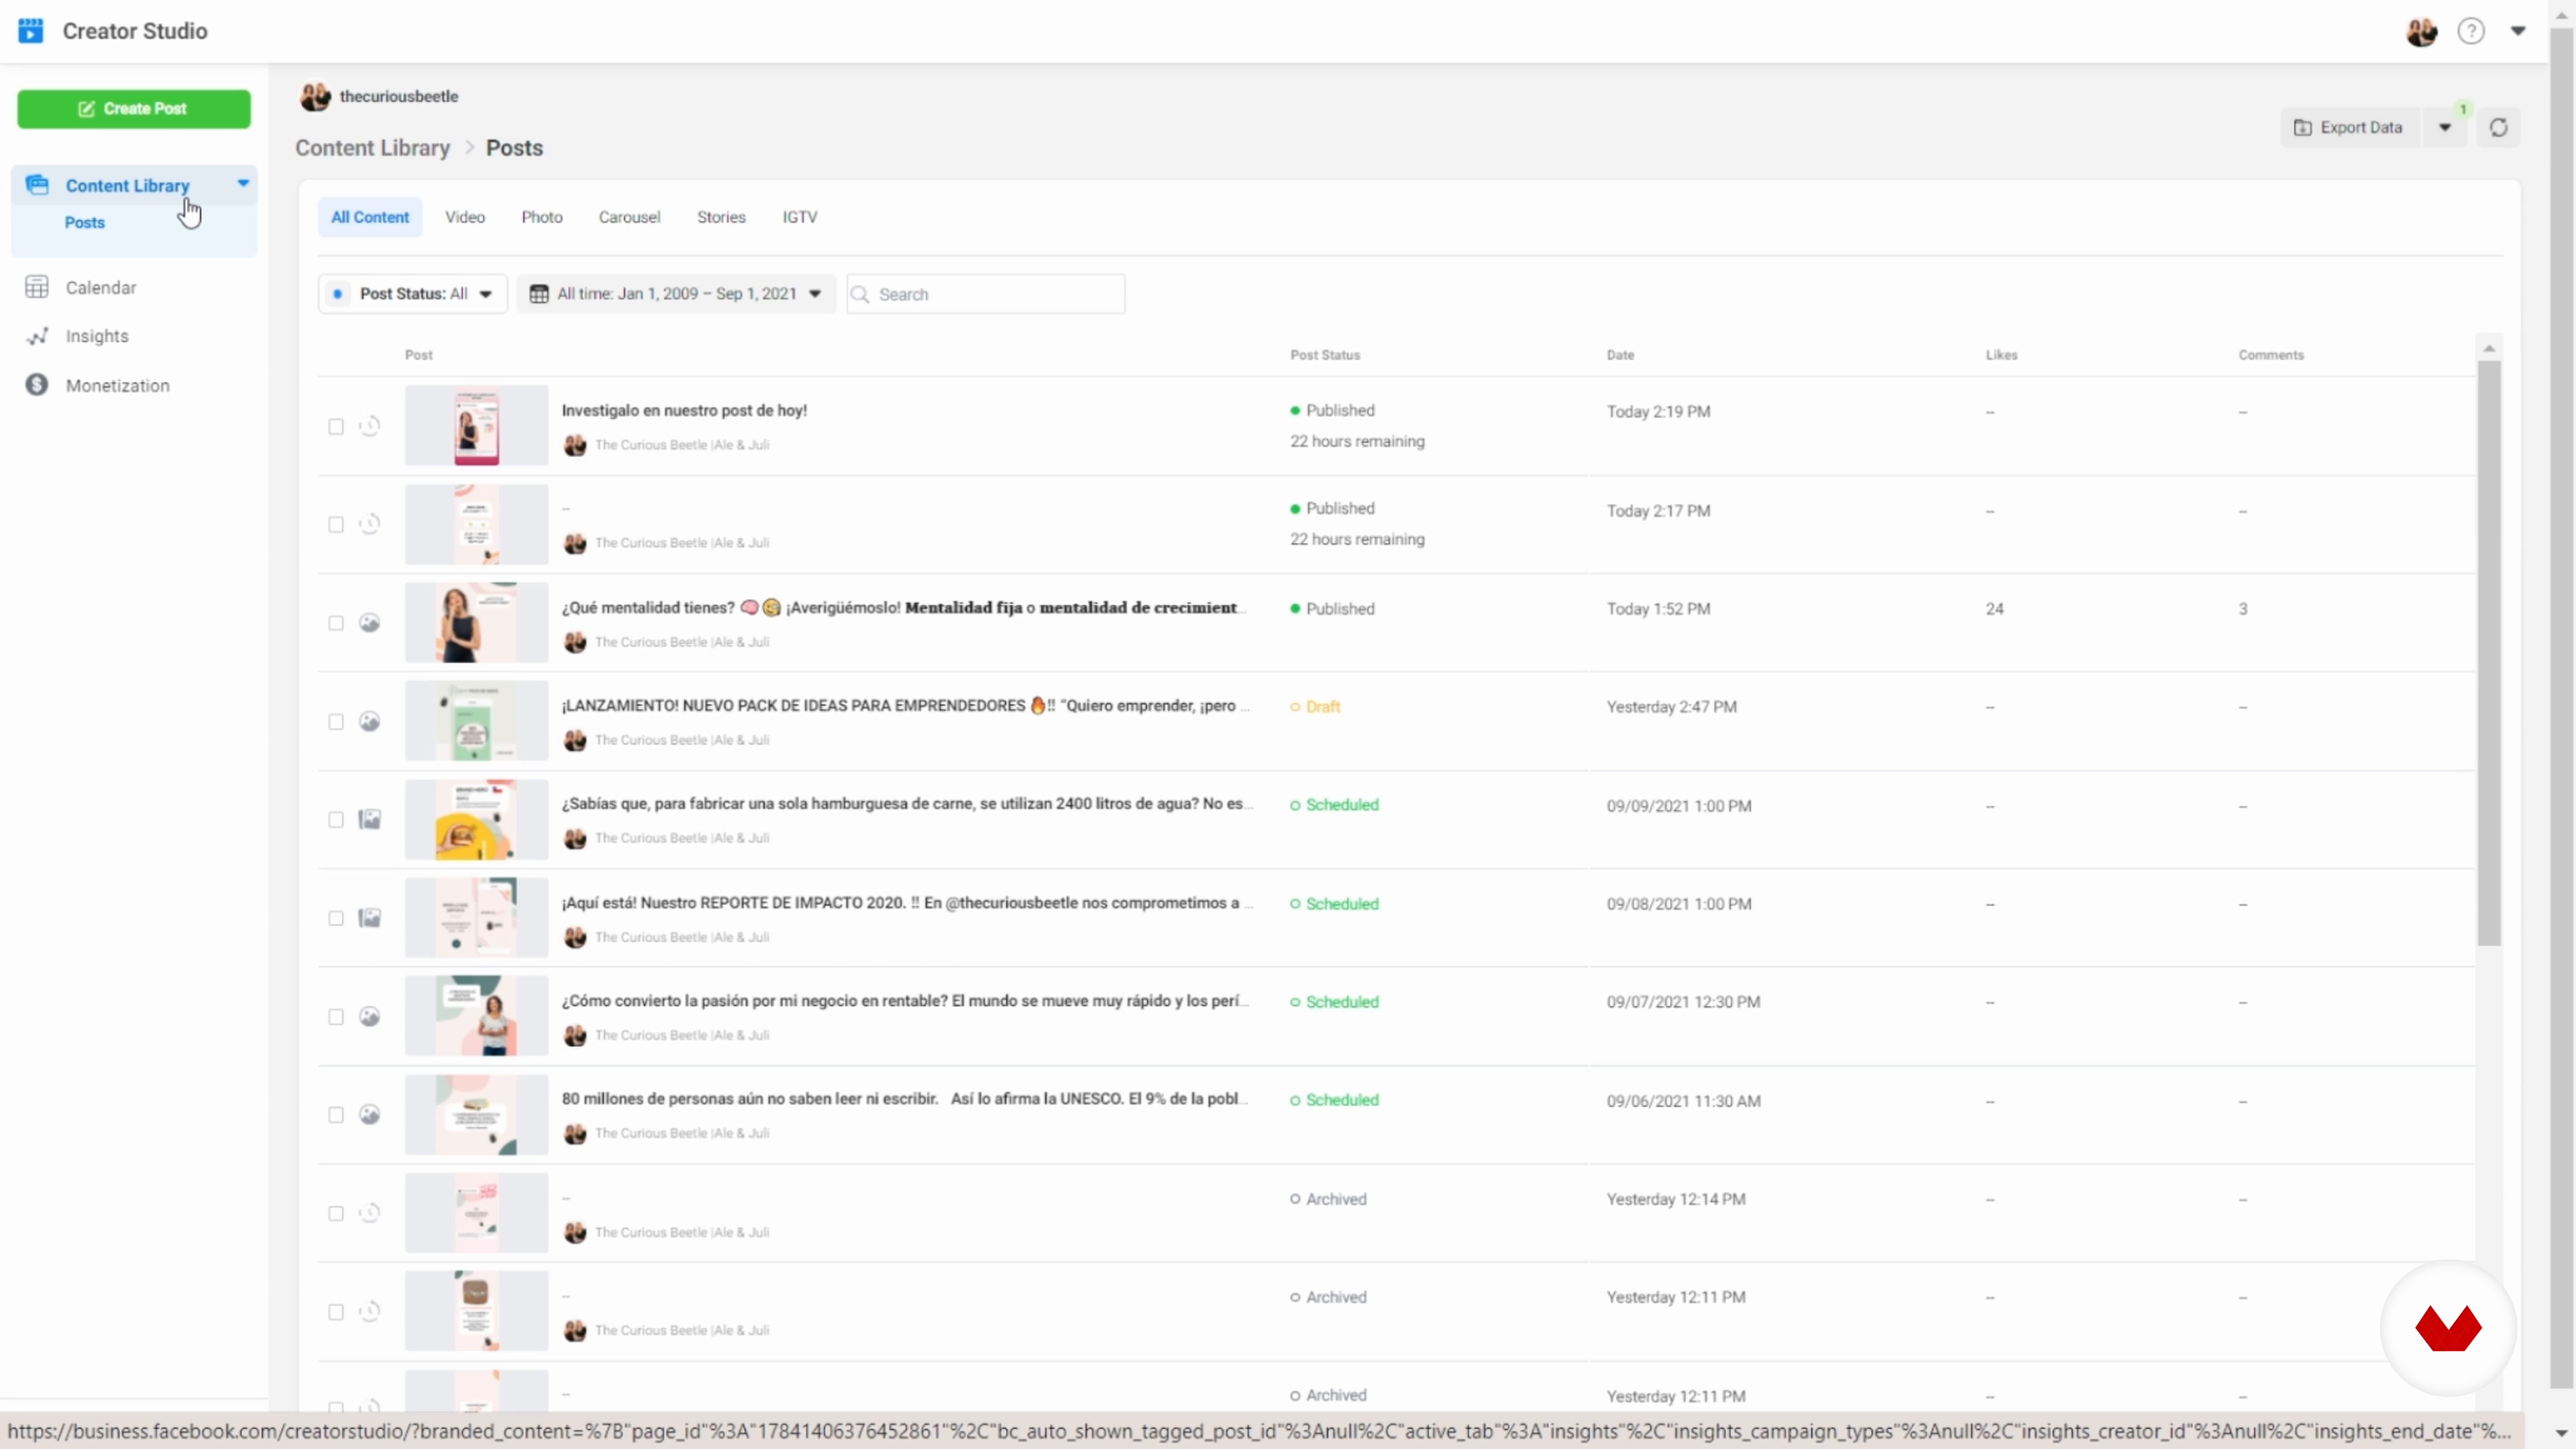Open the Monetization sidebar item
Viewport: 2576px width, 1449px height.
118,386
